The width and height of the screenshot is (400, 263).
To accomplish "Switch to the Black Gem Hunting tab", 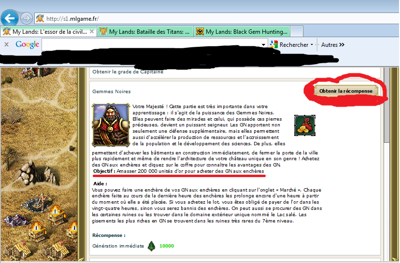I will pyautogui.click(x=241, y=32).
